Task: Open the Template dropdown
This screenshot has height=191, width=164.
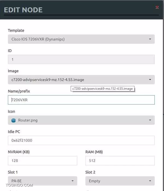Action: pos(81,39)
